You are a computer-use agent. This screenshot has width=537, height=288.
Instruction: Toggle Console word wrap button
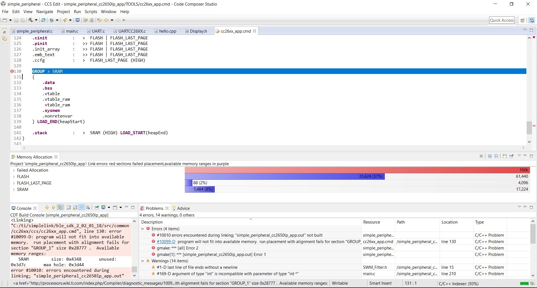(82, 207)
